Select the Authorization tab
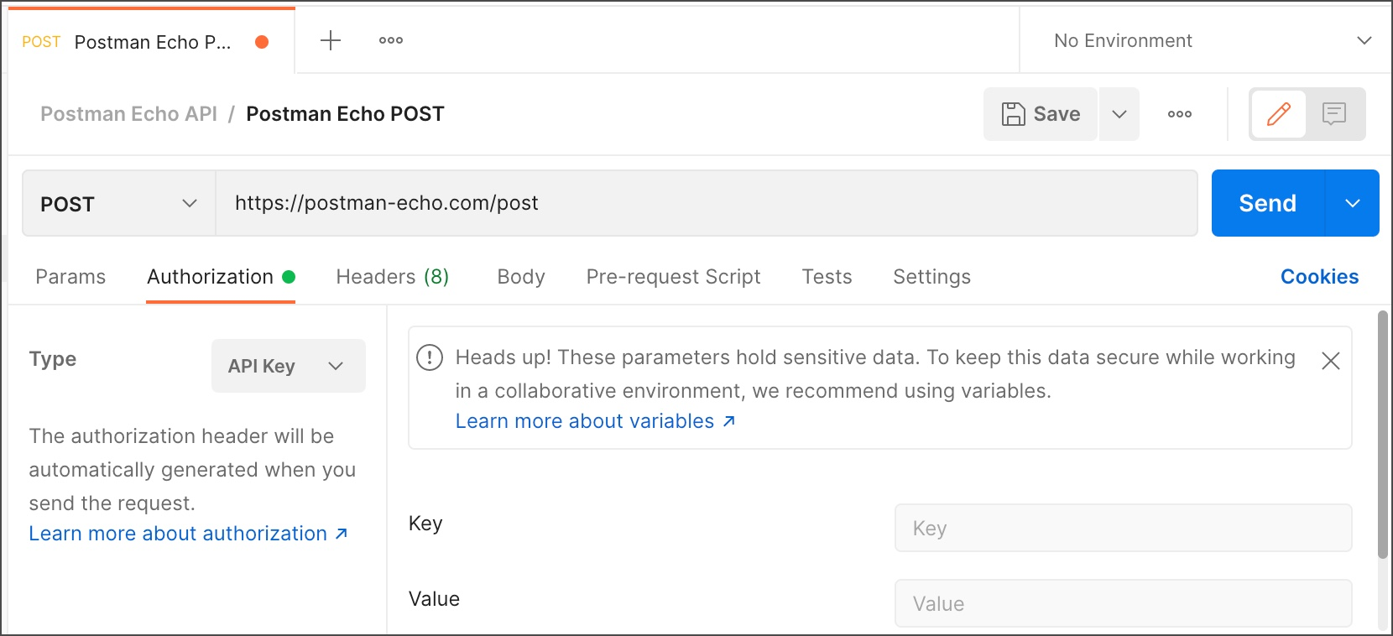Screen dimensions: 1393x636 tap(221, 277)
